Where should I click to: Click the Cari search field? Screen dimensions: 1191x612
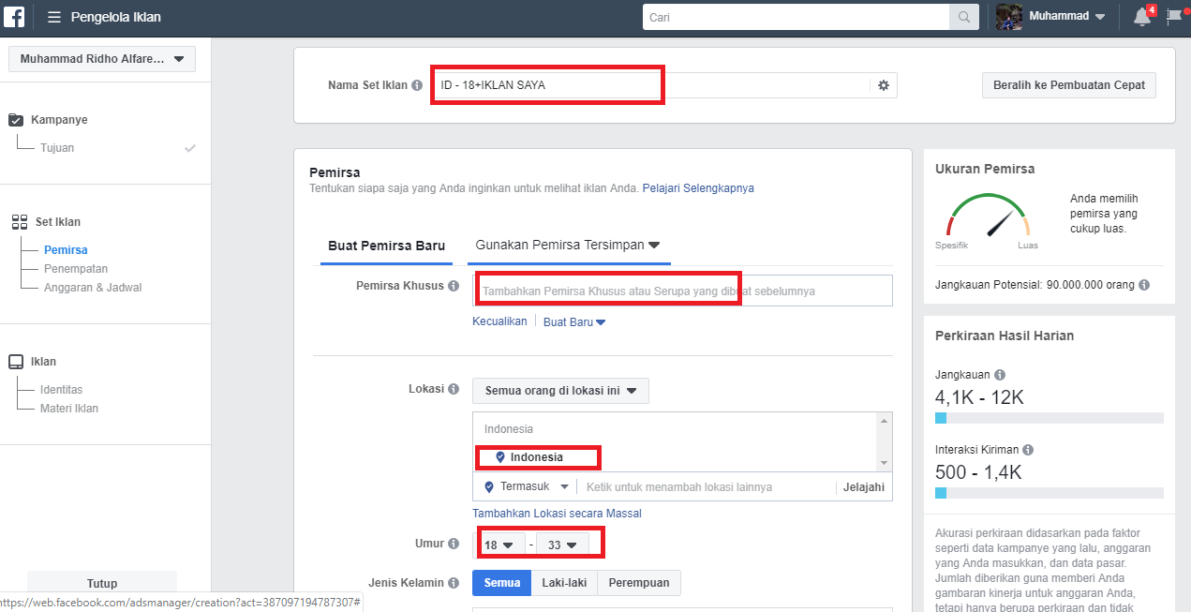(x=796, y=17)
